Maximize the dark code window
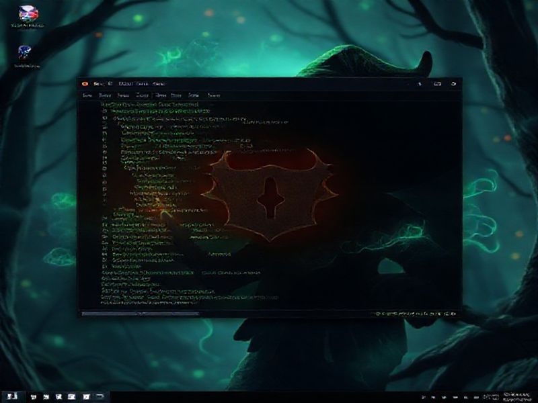 [x=437, y=83]
